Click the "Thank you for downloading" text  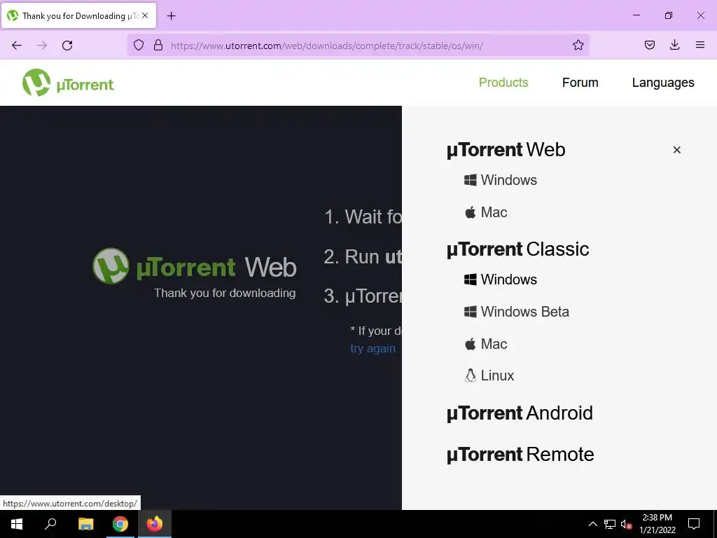point(225,294)
